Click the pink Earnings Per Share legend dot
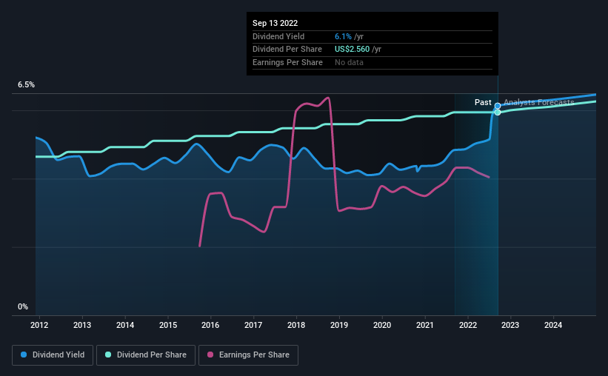Viewport: 608px width, 376px height. (x=210, y=355)
